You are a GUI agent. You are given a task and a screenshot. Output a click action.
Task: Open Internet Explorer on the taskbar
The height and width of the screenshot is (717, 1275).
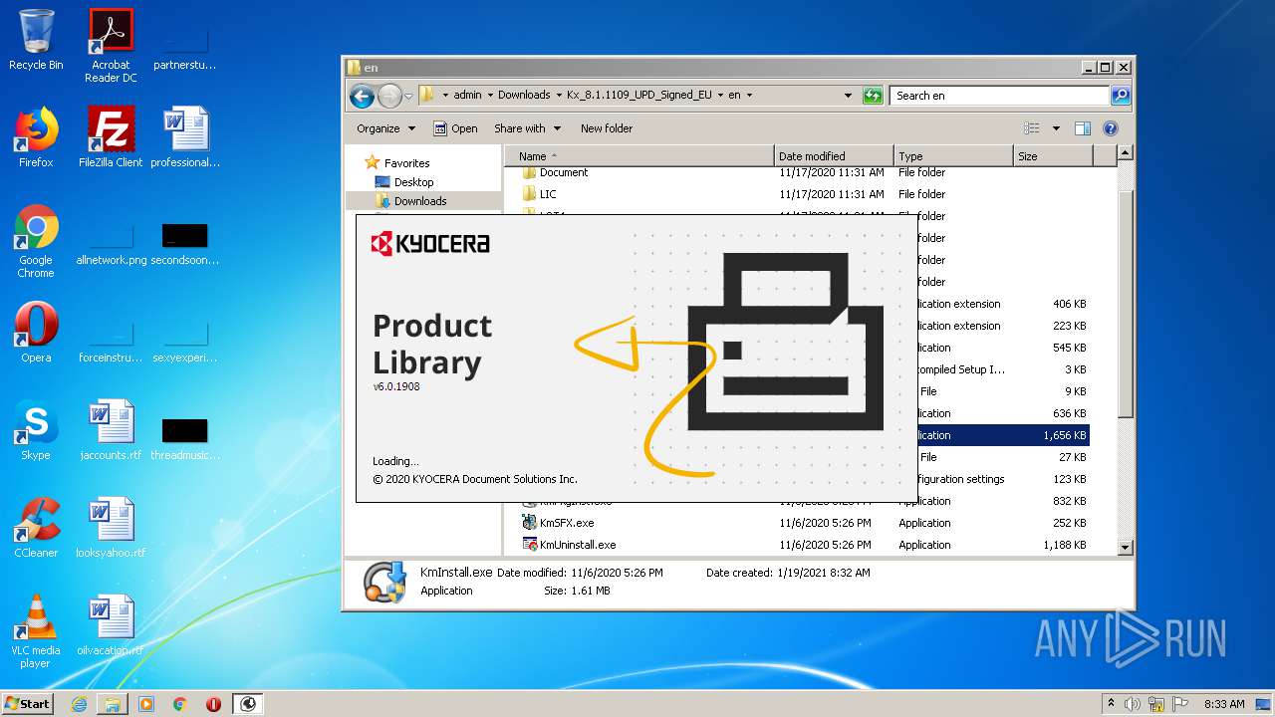tap(79, 704)
